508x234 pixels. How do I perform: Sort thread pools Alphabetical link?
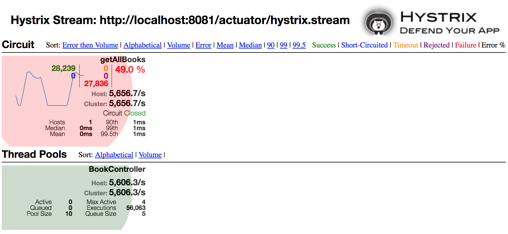coord(114,155)
